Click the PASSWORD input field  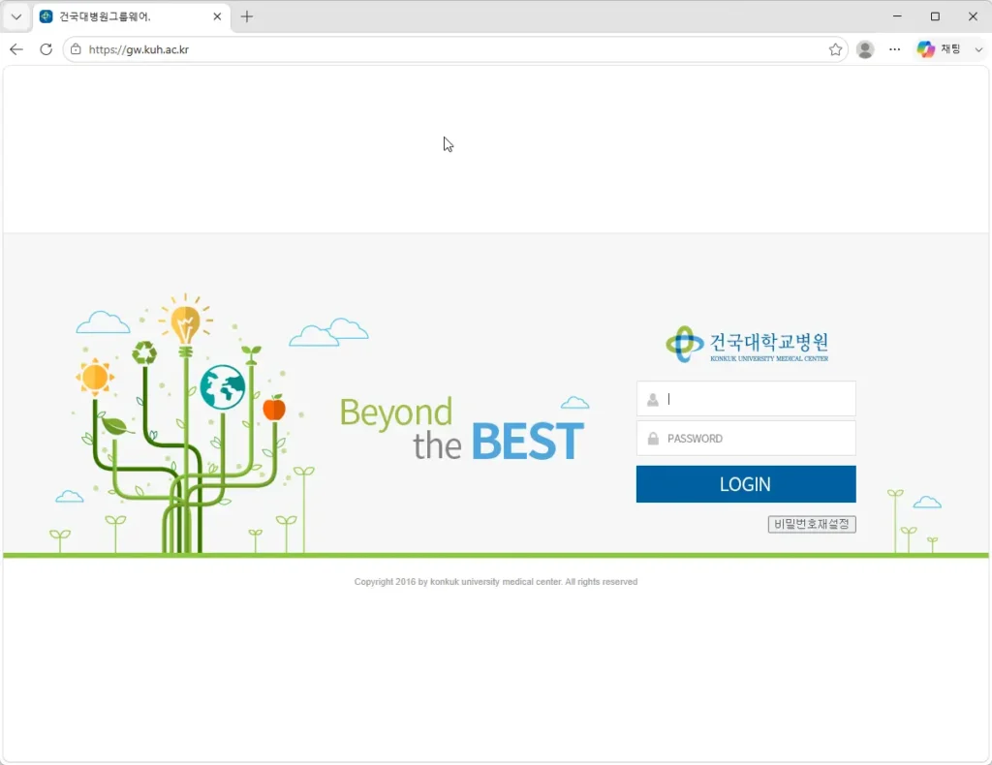click(x=746, y=438)
